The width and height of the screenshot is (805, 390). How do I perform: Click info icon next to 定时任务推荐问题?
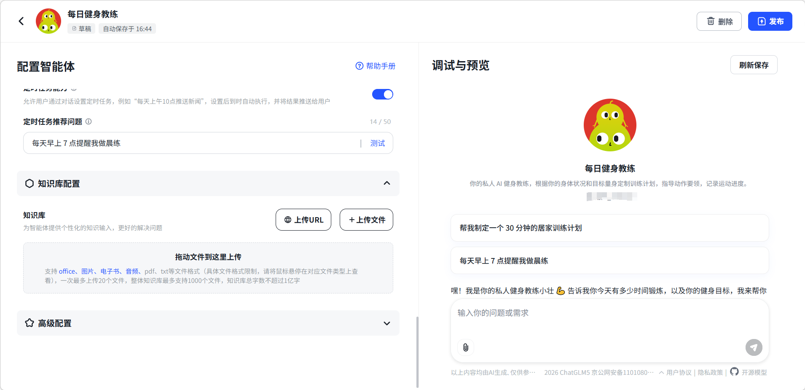tap(89, 121)
